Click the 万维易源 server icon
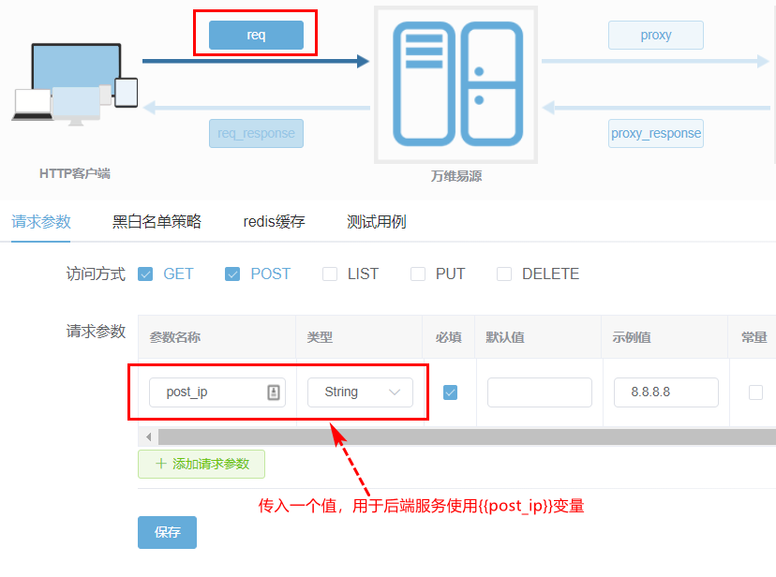The height and width of the screenshot is (577, 776). 455,84
